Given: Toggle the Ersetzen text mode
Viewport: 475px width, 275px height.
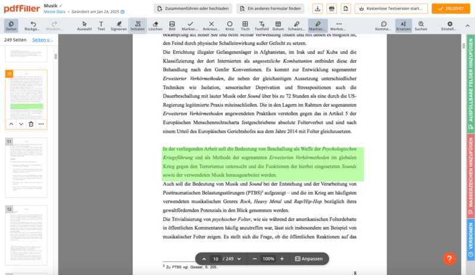Looking at the screenshot, I should [x=402, y=26].
